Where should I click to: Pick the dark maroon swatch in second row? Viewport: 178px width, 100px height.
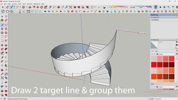pos(172,65)
